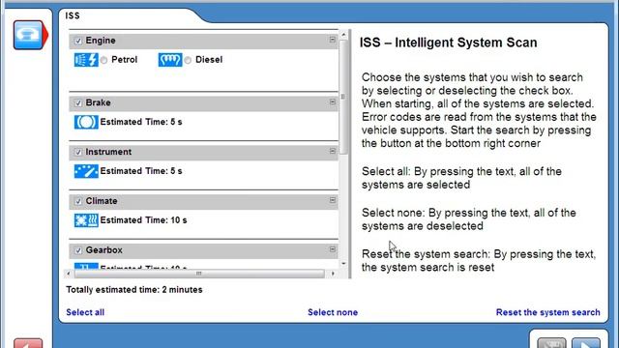Click the red back arrow button
Viewport: 619px width, 348px height.
point(28,343)
